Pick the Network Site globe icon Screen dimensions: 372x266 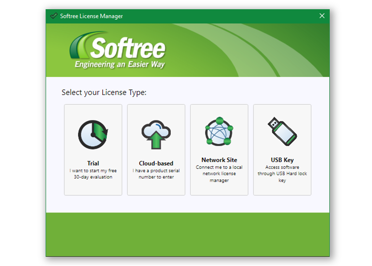point(219,131)
